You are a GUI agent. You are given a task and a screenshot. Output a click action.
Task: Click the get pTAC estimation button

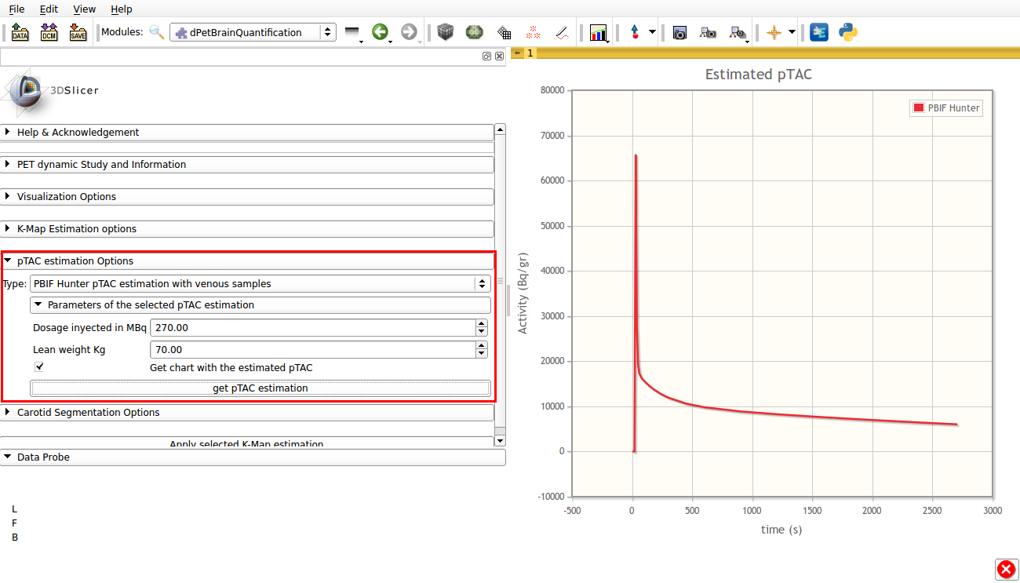coord(260,388)
